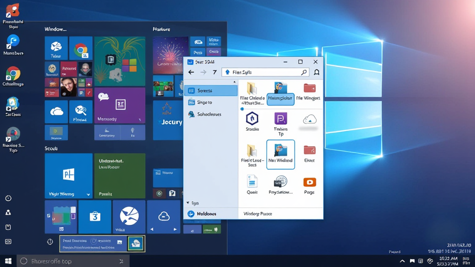475x267 pixels.
Task: Click the left arrow on the cloud tile
Action: point(152,229)
